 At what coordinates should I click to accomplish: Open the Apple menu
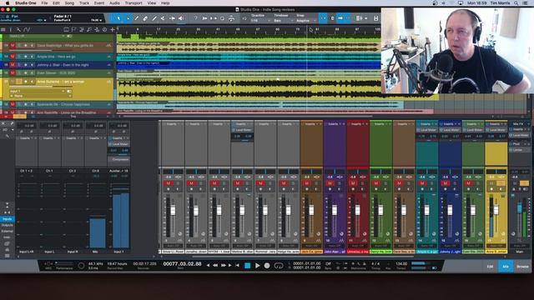8,3
